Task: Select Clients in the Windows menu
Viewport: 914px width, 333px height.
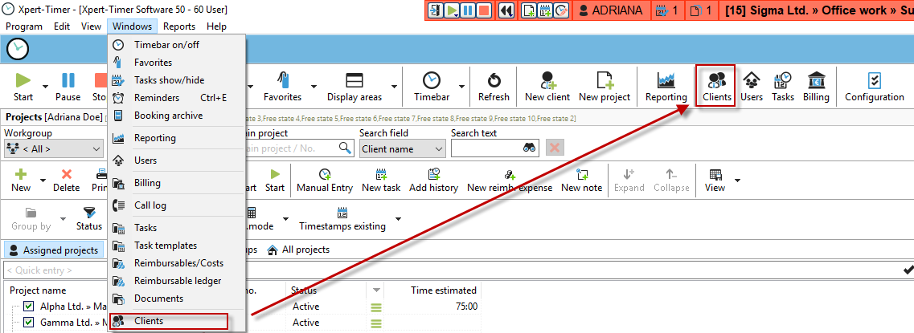Action: click(149, 321)
